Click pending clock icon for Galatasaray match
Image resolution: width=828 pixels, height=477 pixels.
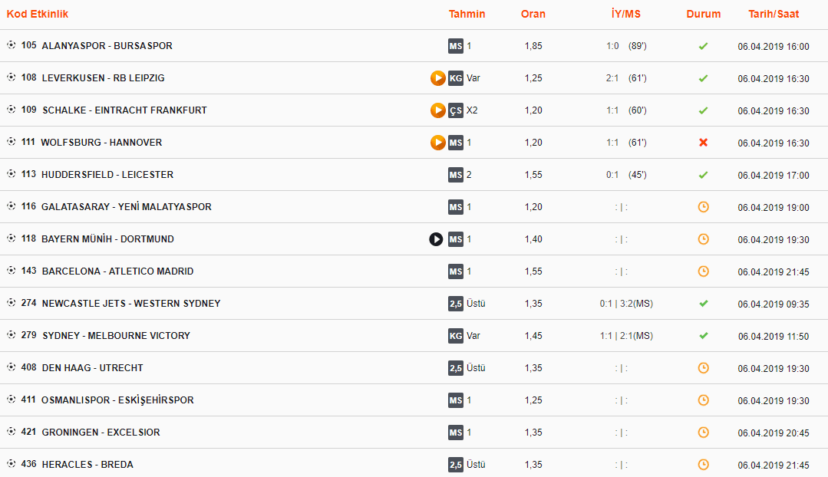tap(704, 207)
